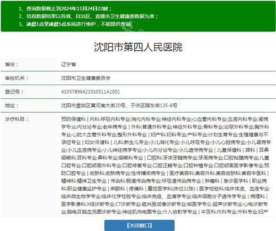Select the hospital title 沈阳市第四人民医院
The height and width of the screenshot is (231, 276).
point(138,47)
